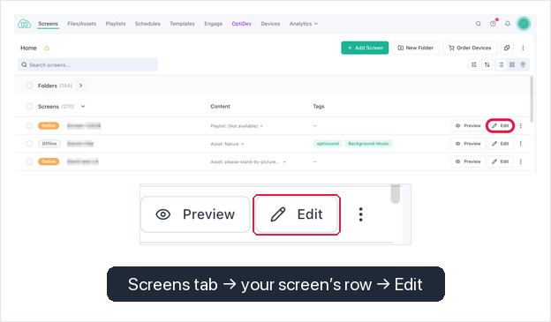Click the large Preview button in enlarged inset
The width and height of the screenshot is (551, 322).
(195, 214)
